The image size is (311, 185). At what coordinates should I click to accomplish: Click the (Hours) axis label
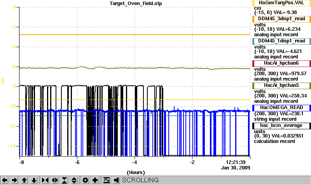point(136,173)
